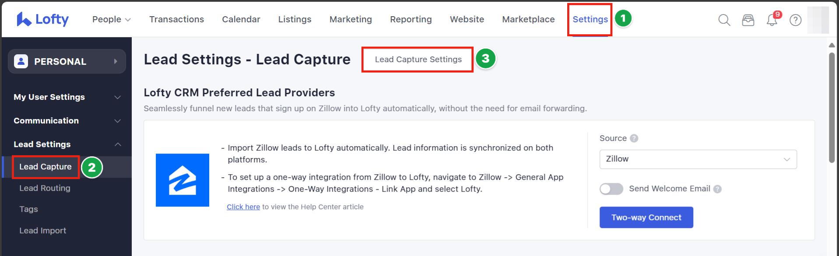This screenshot has height=256, width=839.
Task: Enable the Send Welcome Email toggle
Action: tap(611, 189)
